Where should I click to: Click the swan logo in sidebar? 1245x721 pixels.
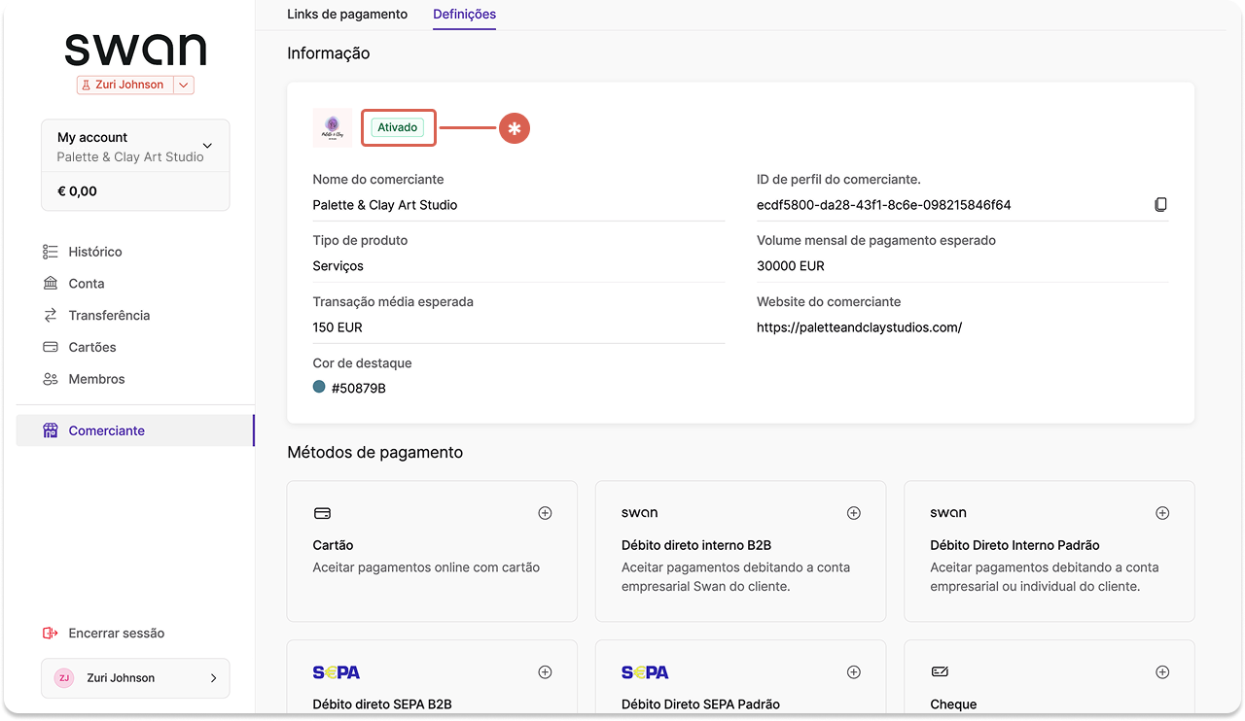[x=135, y=50]
